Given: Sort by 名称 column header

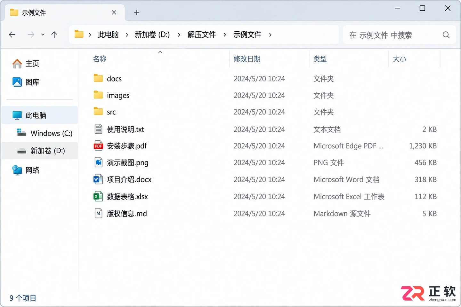Looking at the screenshot, I should (x=100, y=59).
